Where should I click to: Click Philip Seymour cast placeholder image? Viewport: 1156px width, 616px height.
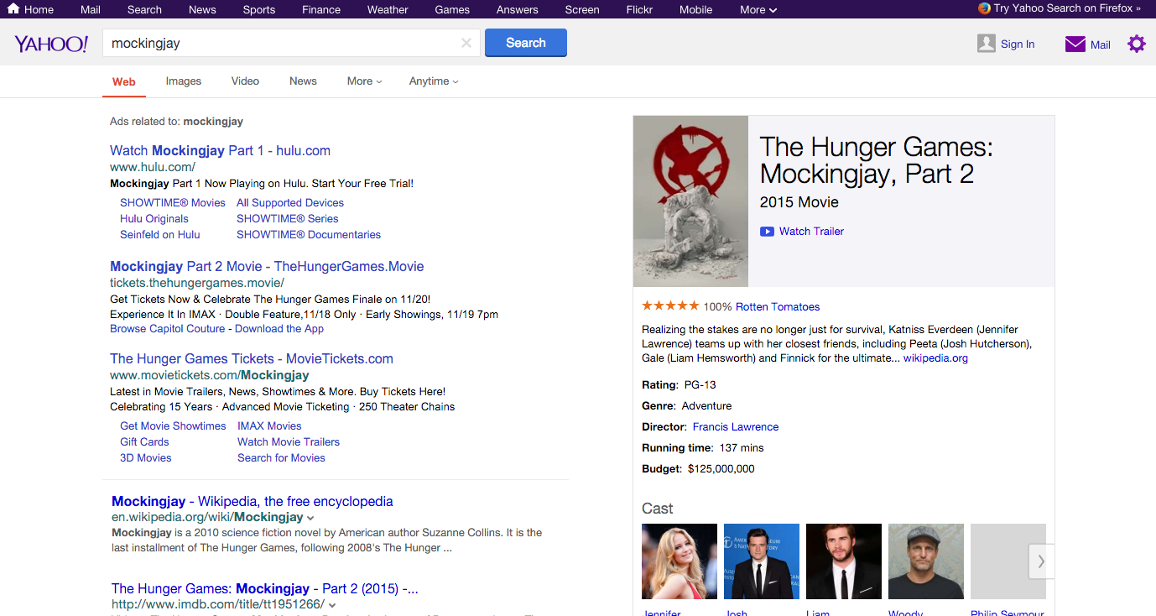tap(1008, 561)
